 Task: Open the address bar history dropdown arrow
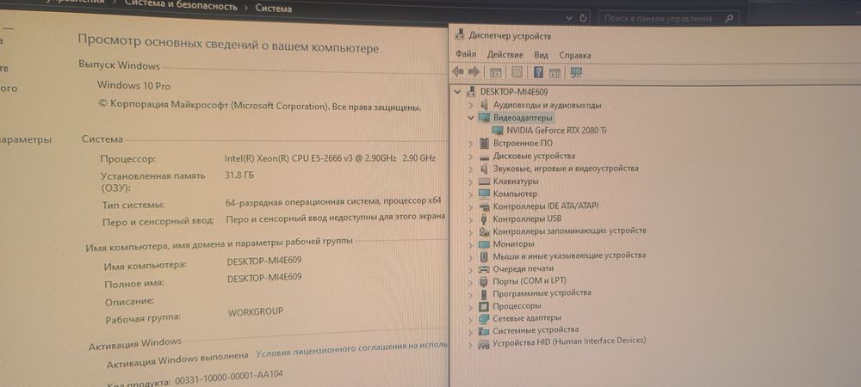pyautogui.click(x=569, y=18)
